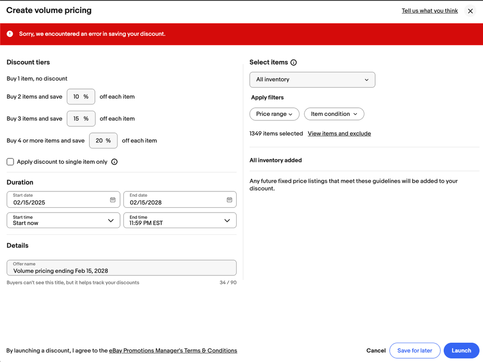Click the Apply filters label
Screen dimensions: 483x362
[x=267, y=98]
